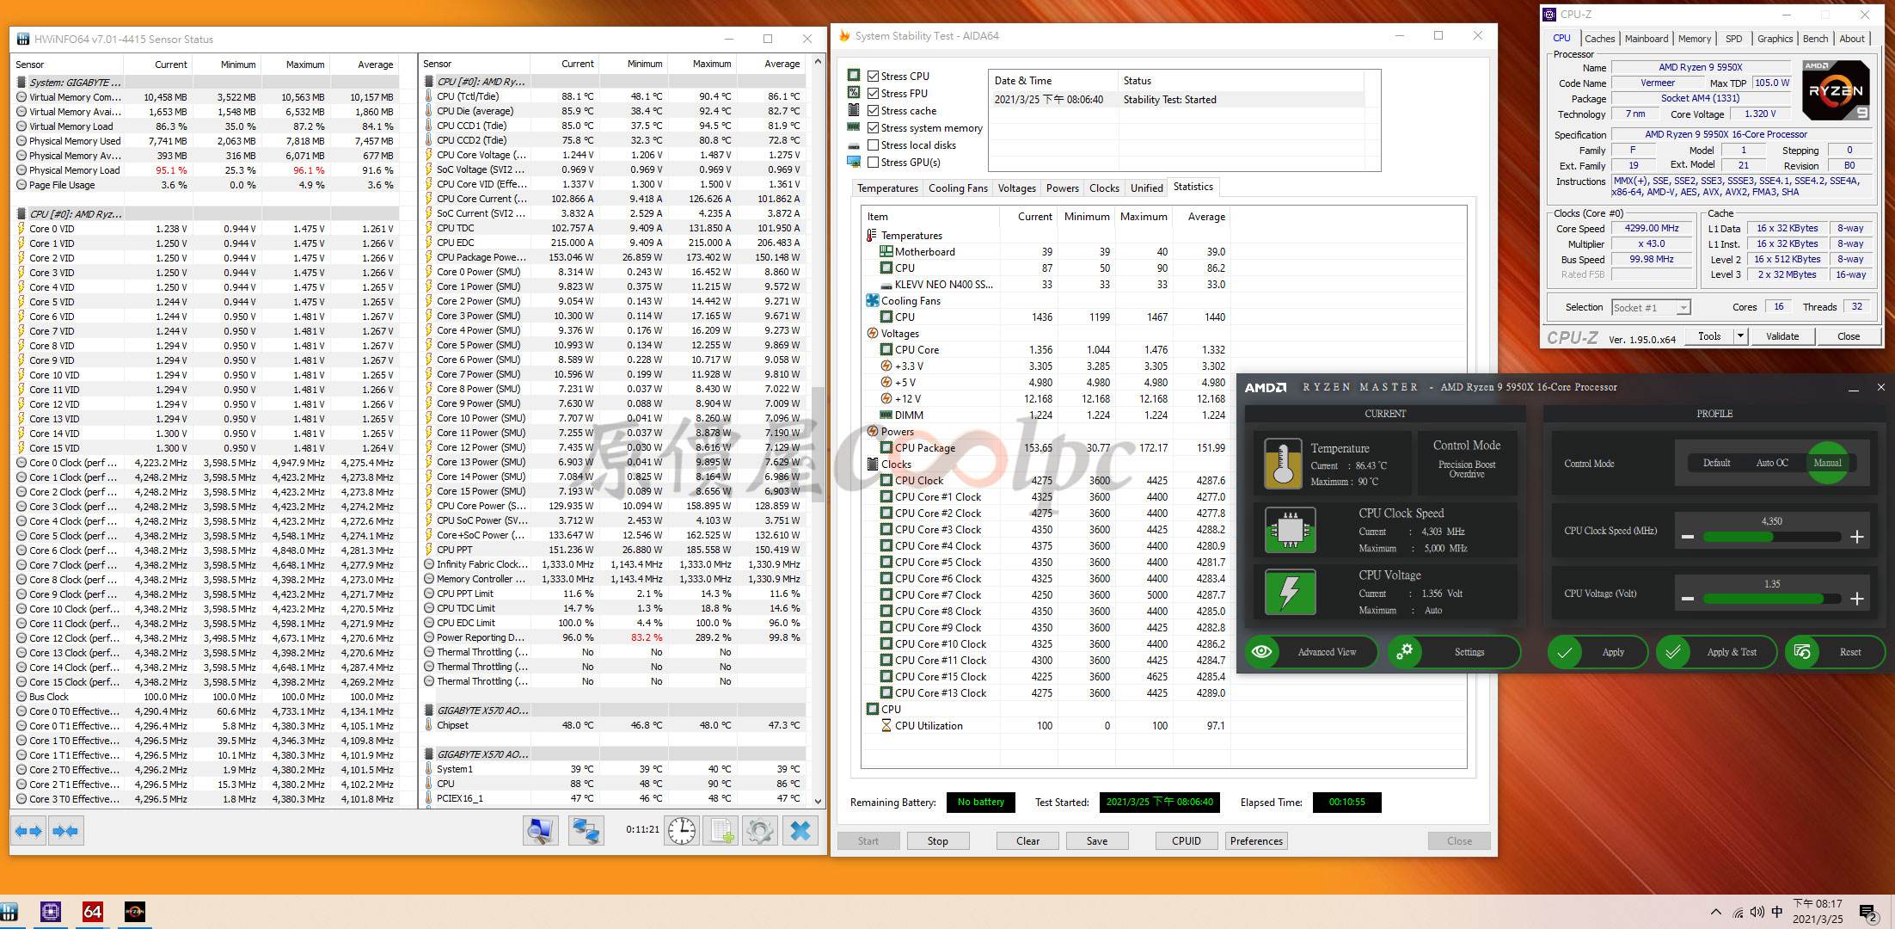Uncheck the Stress FPU checkbox
Image resolution: width=1895 pixels, height=929 pixels.
[873, 94]
